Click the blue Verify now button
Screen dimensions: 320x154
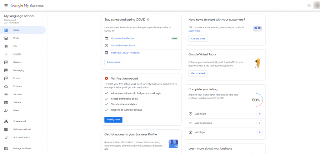[113, 120]
